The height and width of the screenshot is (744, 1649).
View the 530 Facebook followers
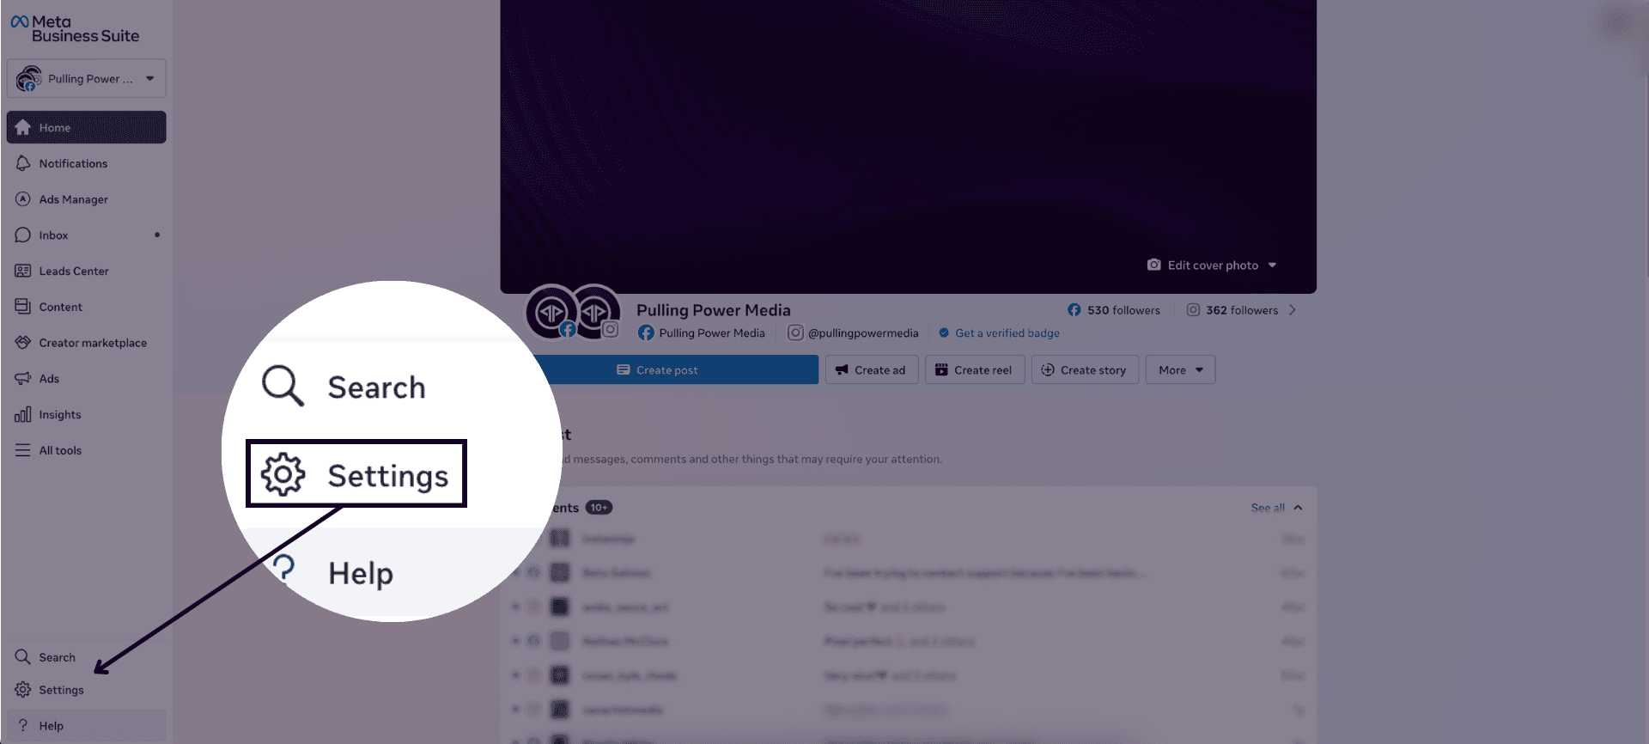pos(1114,310)
